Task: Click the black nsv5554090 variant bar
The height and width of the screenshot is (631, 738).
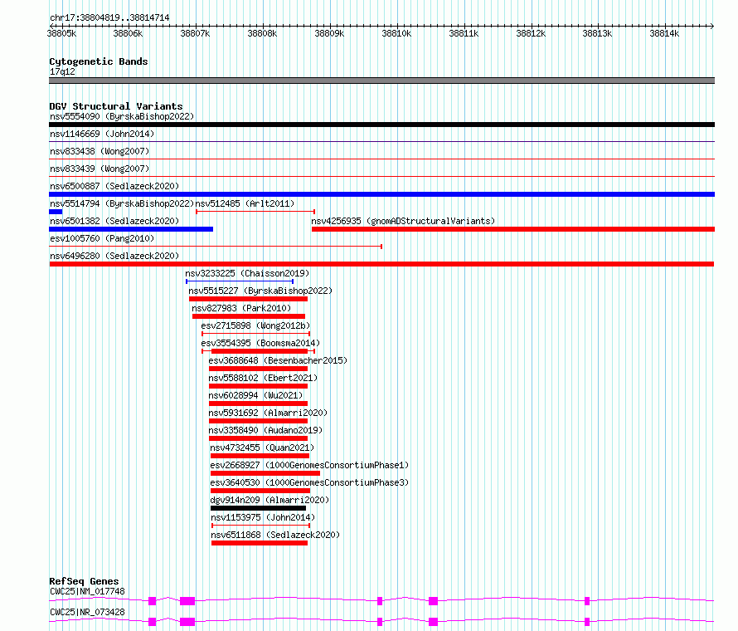Action: pyautogui.click(x=381, y=125)
